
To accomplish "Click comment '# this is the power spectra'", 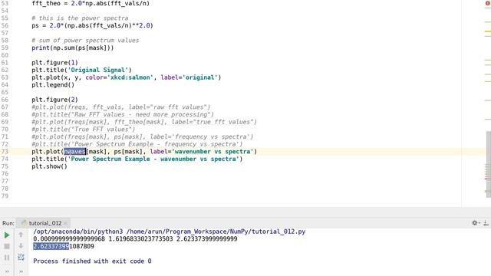I will pyautogui.click(x=80, y=18).
